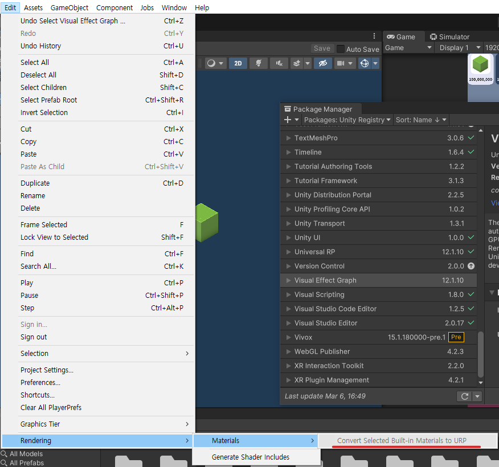Click Visual Studio Editor installed checkmark
The image size is (499, 467).
pos(471,322)
